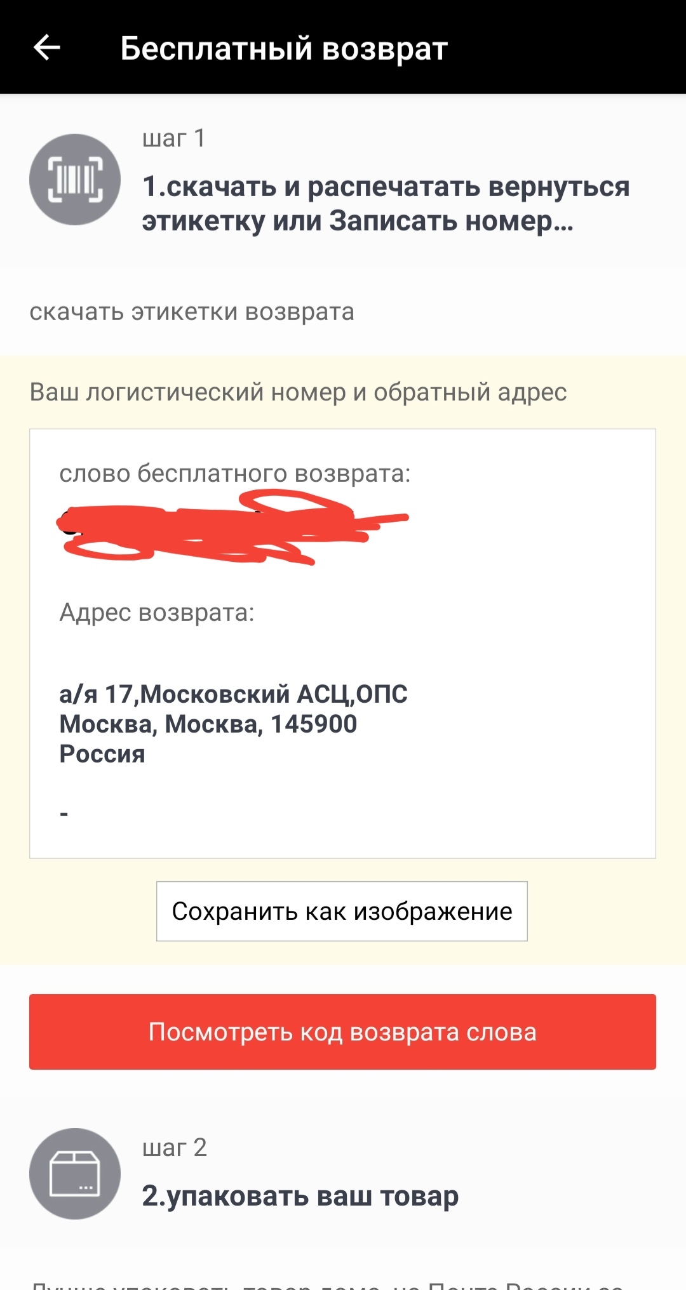Image resolution: width=686 pixels, height=1290 pixels.
Task: Tap the barcode scan icon for step 1
Action: point(75,180)
